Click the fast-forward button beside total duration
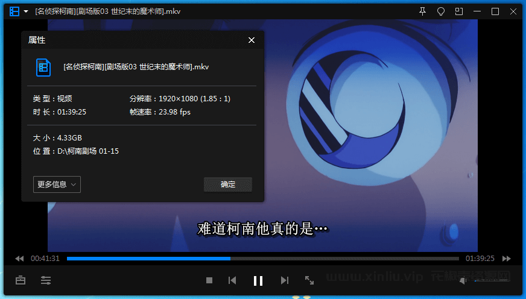Viewport: 526px width, 299px height. click(507, 259)
